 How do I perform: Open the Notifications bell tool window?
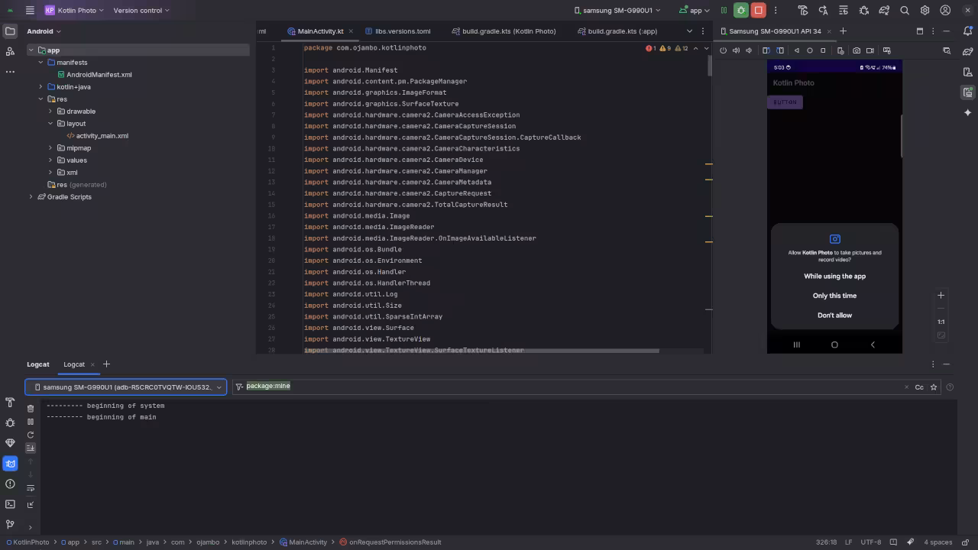point(967,31)
